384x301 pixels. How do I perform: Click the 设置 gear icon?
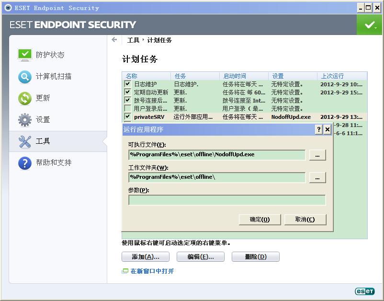(25, 120)
